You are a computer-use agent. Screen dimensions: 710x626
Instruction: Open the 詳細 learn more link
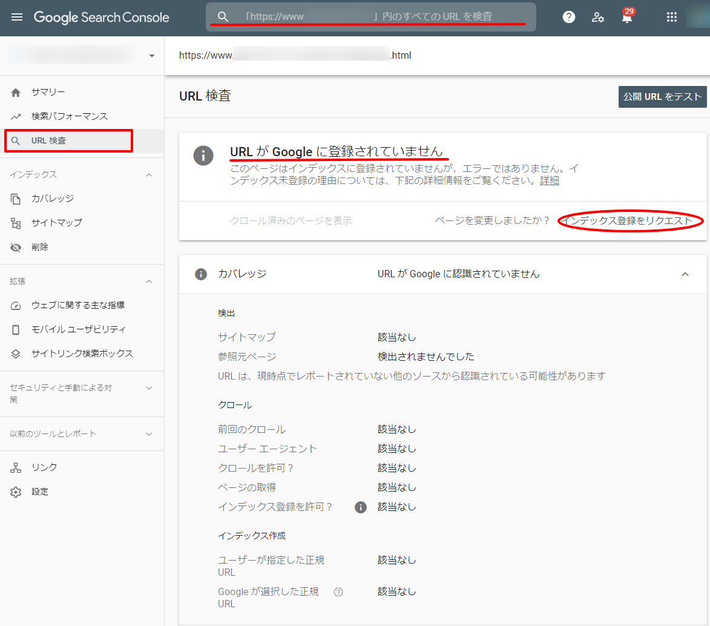click(x=549, y=181)
